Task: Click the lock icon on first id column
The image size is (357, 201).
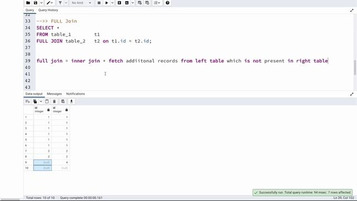Action: pos(49,110)
